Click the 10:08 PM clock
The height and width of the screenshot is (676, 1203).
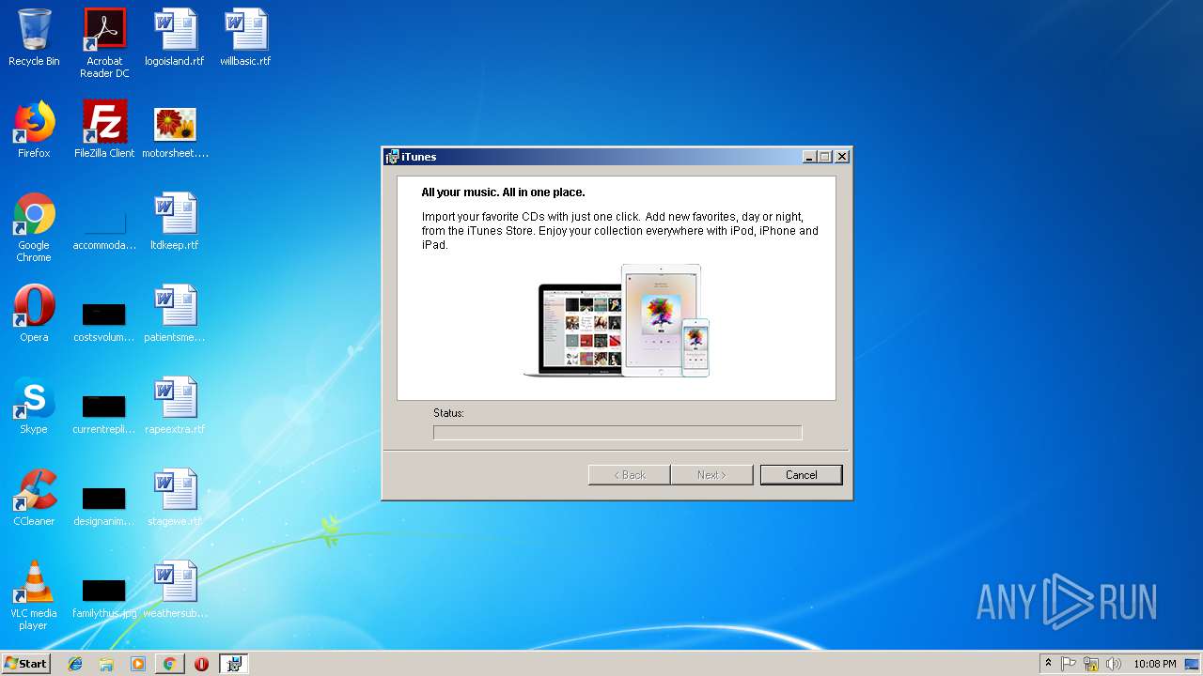1154,664
